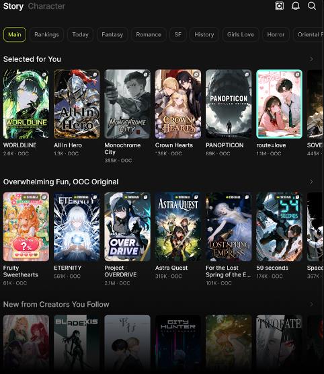This screenshot has width=324, height=374.
Task: Open the City Hunter cover thumbnail
Action: [178, 344]
